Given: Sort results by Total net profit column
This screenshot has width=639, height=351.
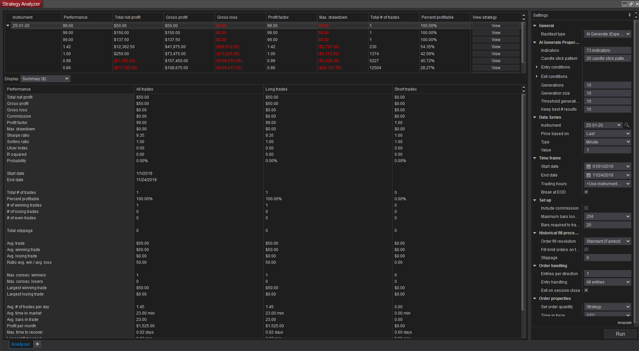Looking at the screenshot, I should point(138,17).
